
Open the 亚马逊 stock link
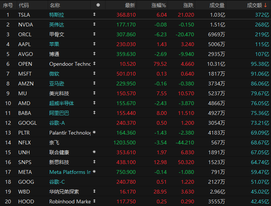57,84
